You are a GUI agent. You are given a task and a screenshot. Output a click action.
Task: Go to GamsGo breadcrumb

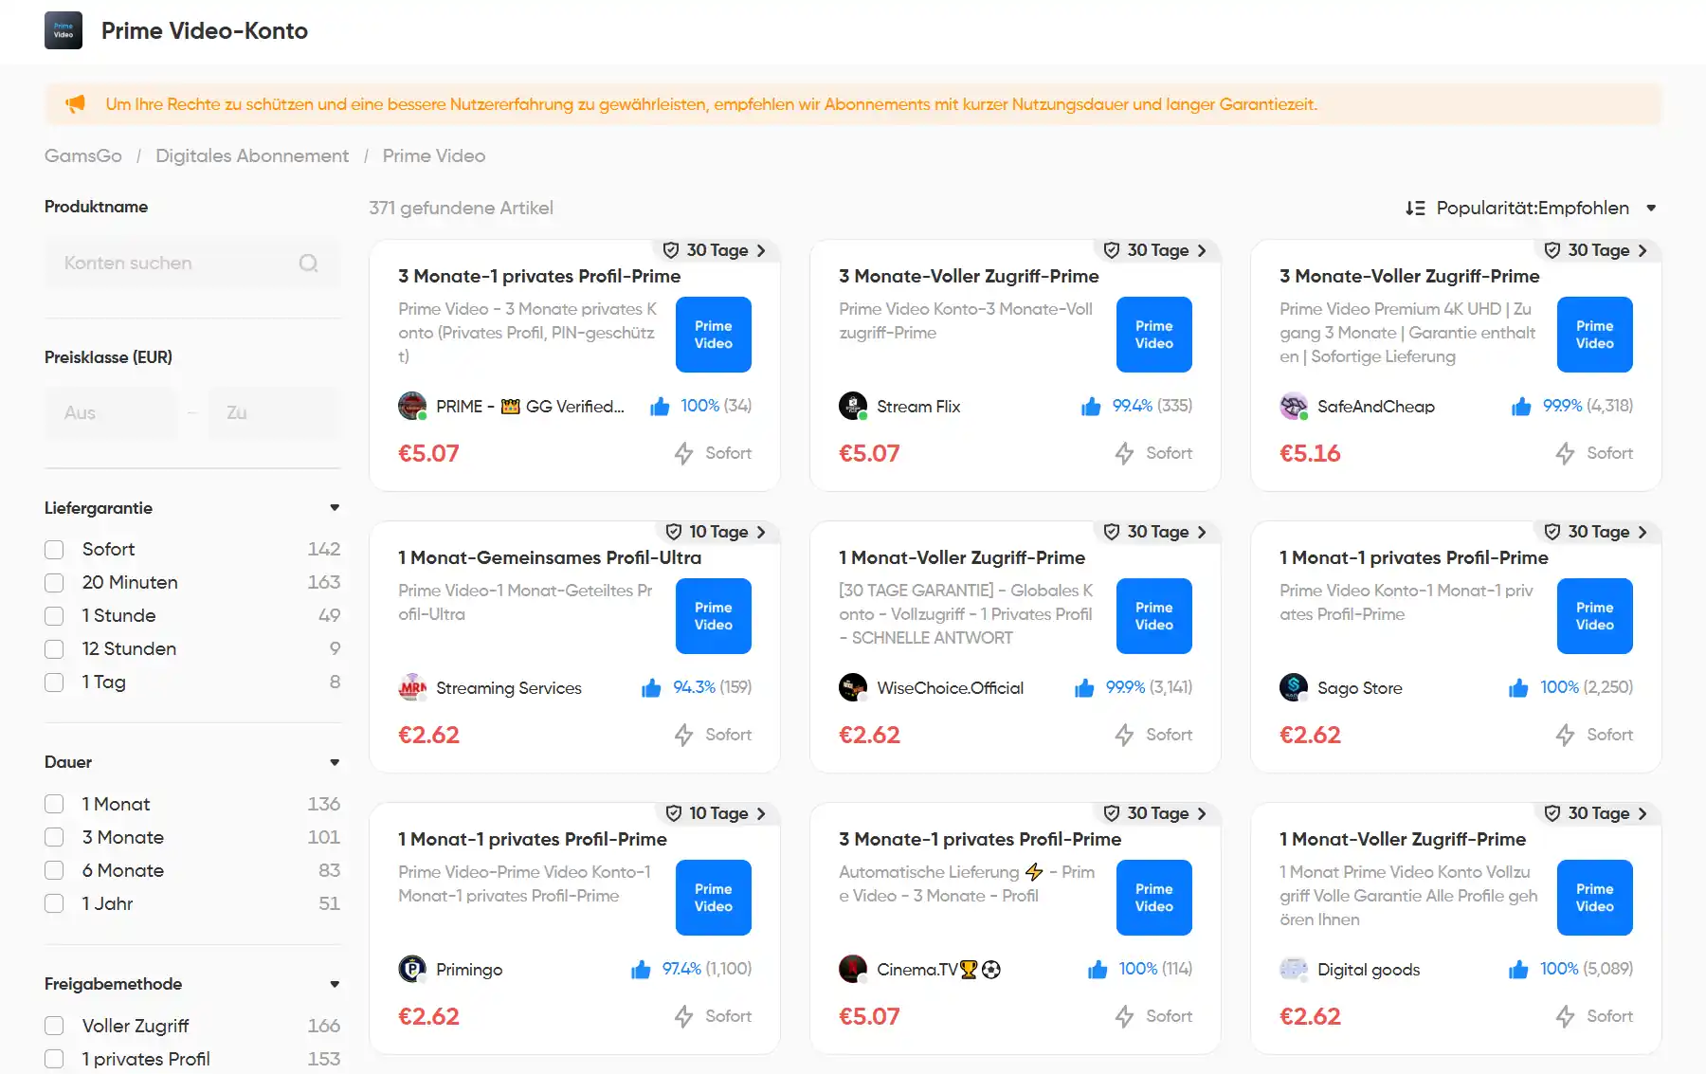tap(83, 155)
